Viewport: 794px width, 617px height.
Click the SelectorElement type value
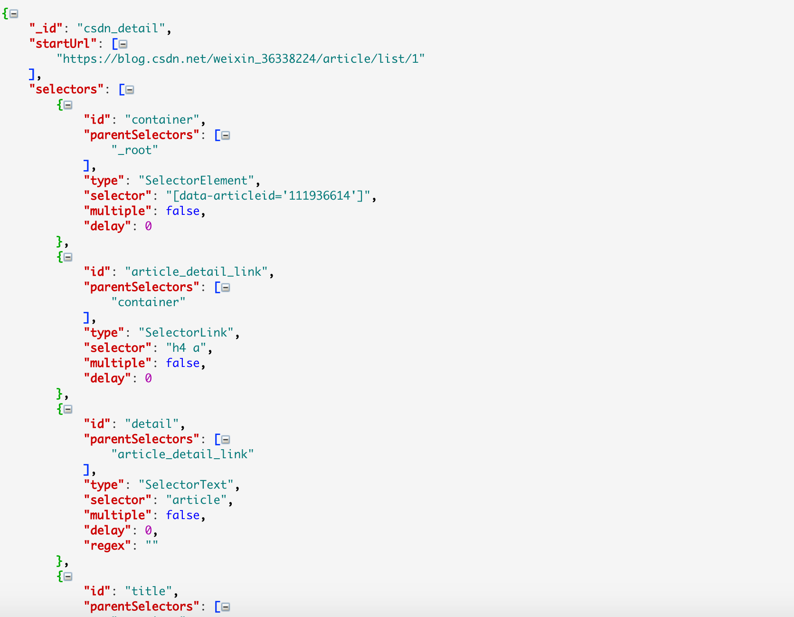click(197, 181)
